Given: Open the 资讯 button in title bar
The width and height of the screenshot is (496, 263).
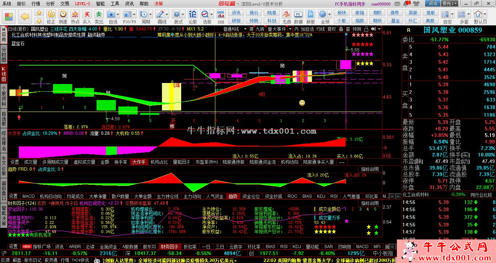Looking at the screenshot, I should pos(433,3).
